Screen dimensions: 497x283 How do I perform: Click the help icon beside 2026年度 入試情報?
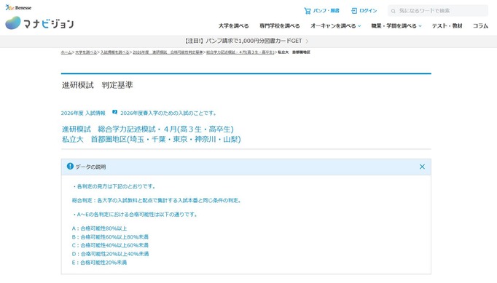coord(114,112)
